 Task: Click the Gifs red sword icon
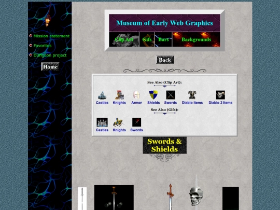pyautogui.click(x=136, y=122)
